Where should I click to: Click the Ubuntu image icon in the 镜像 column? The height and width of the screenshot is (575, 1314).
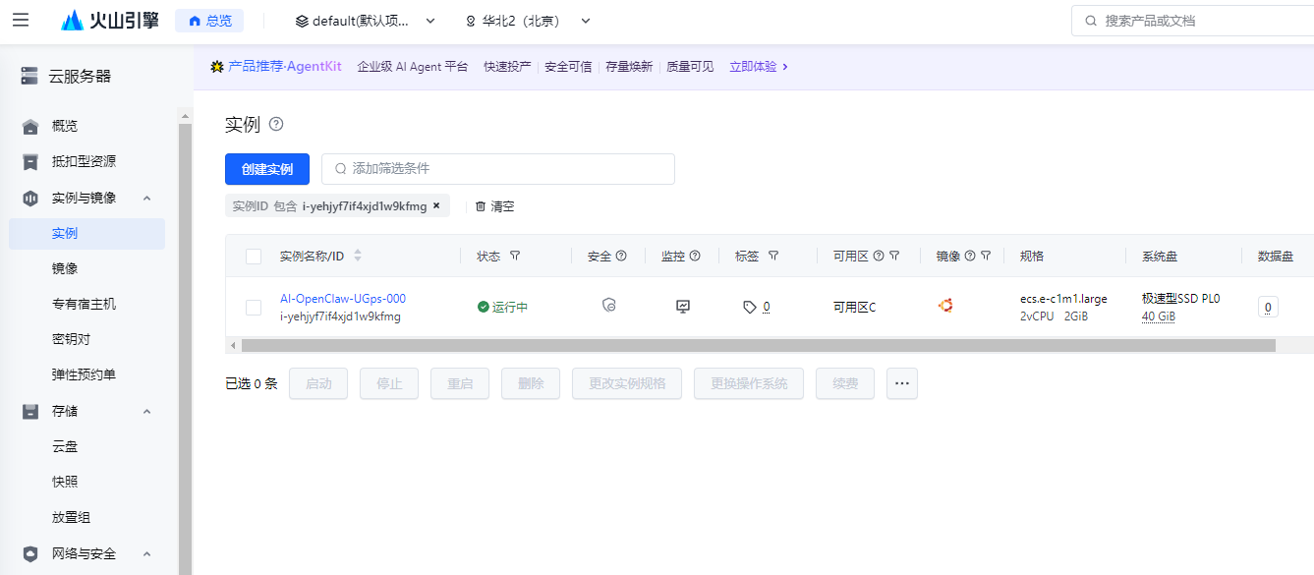coord(944,306)
